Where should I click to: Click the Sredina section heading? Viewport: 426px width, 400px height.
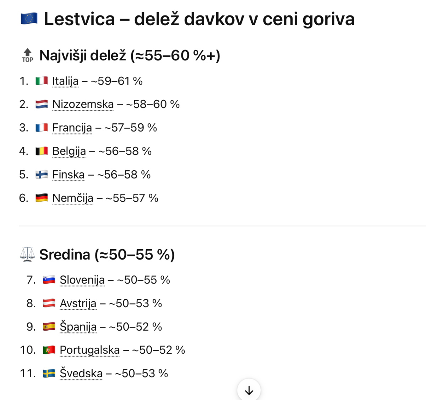point(107,255)
